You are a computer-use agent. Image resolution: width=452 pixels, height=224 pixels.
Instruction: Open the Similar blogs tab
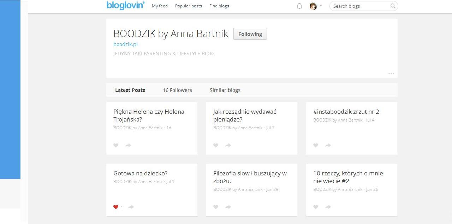tap(225, 90)
